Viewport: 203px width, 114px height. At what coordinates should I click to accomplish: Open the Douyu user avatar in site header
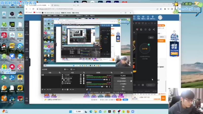(160, 17)
